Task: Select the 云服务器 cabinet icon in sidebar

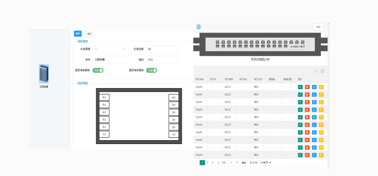Action: point(44,74)
